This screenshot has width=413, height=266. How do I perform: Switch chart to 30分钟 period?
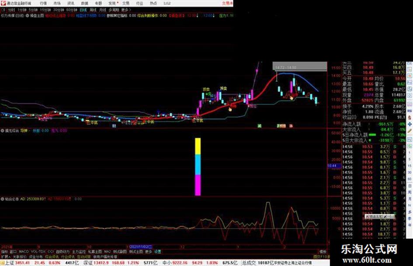coord(59,10)
